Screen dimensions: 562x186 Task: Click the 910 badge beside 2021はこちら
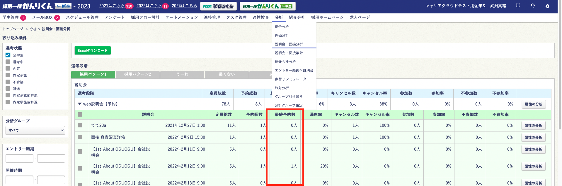tap(129, 6)
